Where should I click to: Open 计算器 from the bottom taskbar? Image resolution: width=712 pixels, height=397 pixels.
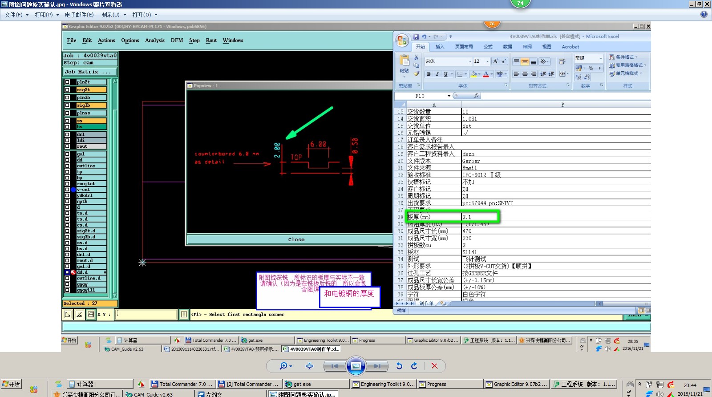click(100, 384)
